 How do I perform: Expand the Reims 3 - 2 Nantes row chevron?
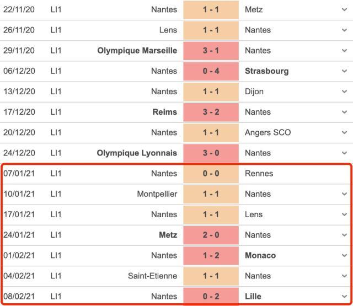click(x=344, y=112)
